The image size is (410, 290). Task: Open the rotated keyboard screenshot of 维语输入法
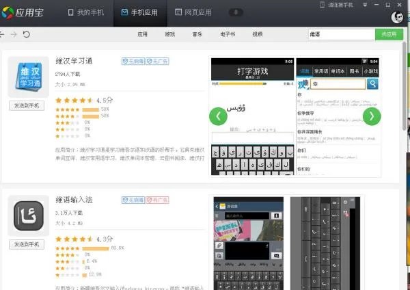click(x=325, y=243)
